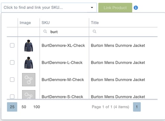Click the jacket thumbnail for BurtDenmore-XL-Check
The width and height of the screenshot is (165, 121).
pos(29,45)
